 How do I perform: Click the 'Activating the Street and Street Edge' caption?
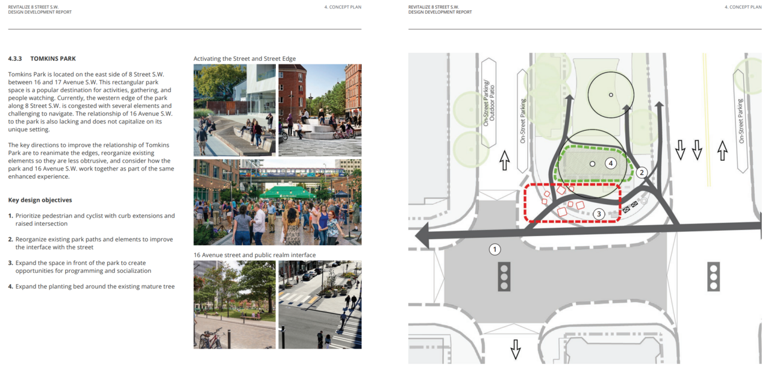[x=245, y=58]
